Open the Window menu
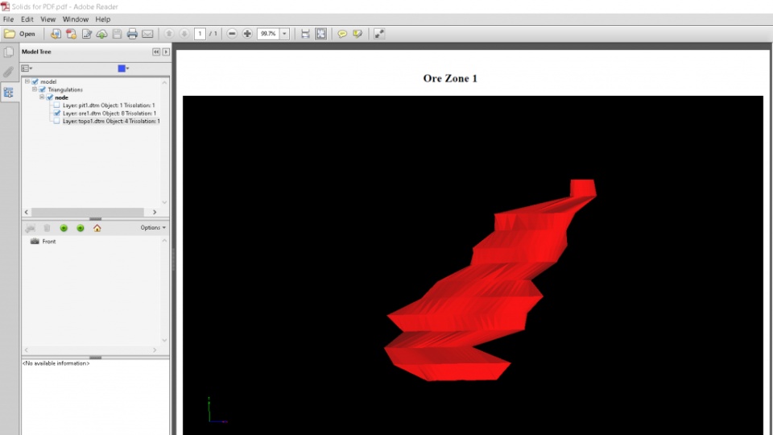773x435 pixels. tap(76, 19)
